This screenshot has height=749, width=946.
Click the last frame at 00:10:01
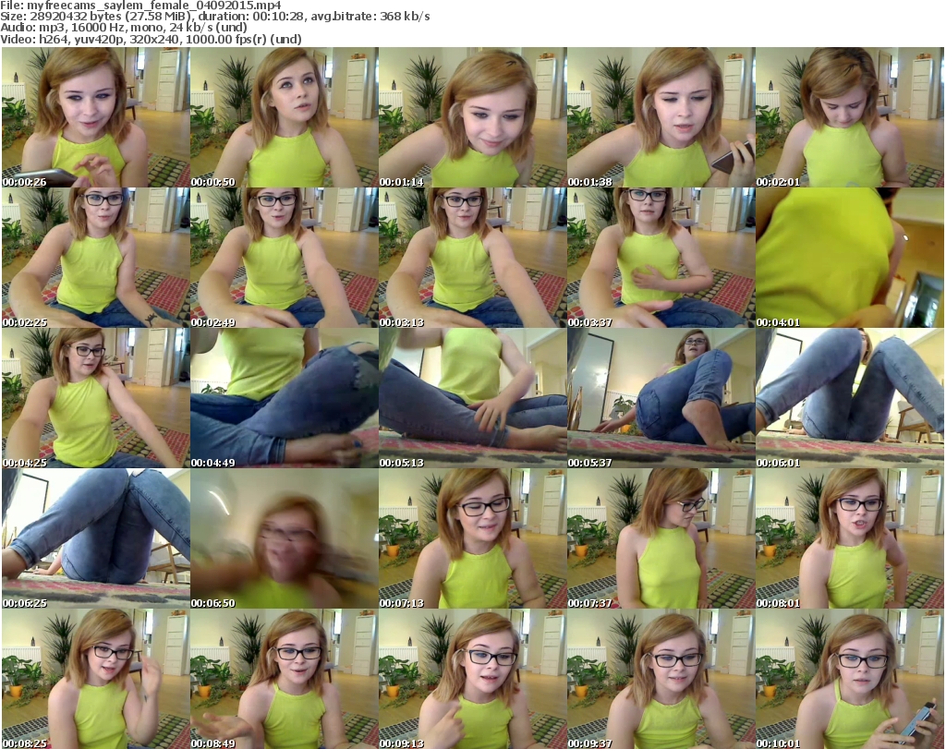coord(850,679)
